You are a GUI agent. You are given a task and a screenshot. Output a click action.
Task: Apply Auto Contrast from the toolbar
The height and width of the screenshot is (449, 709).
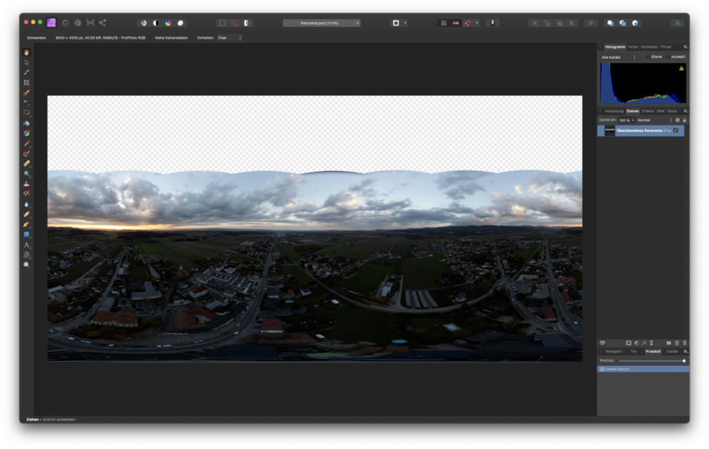click(156, 23)
